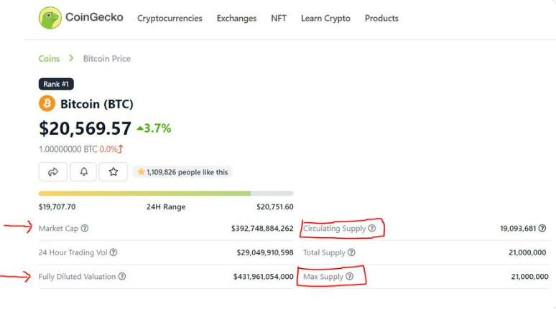The image size is (556, 309).
Task: Click the Total Supply label
Action: pos(324,252)
